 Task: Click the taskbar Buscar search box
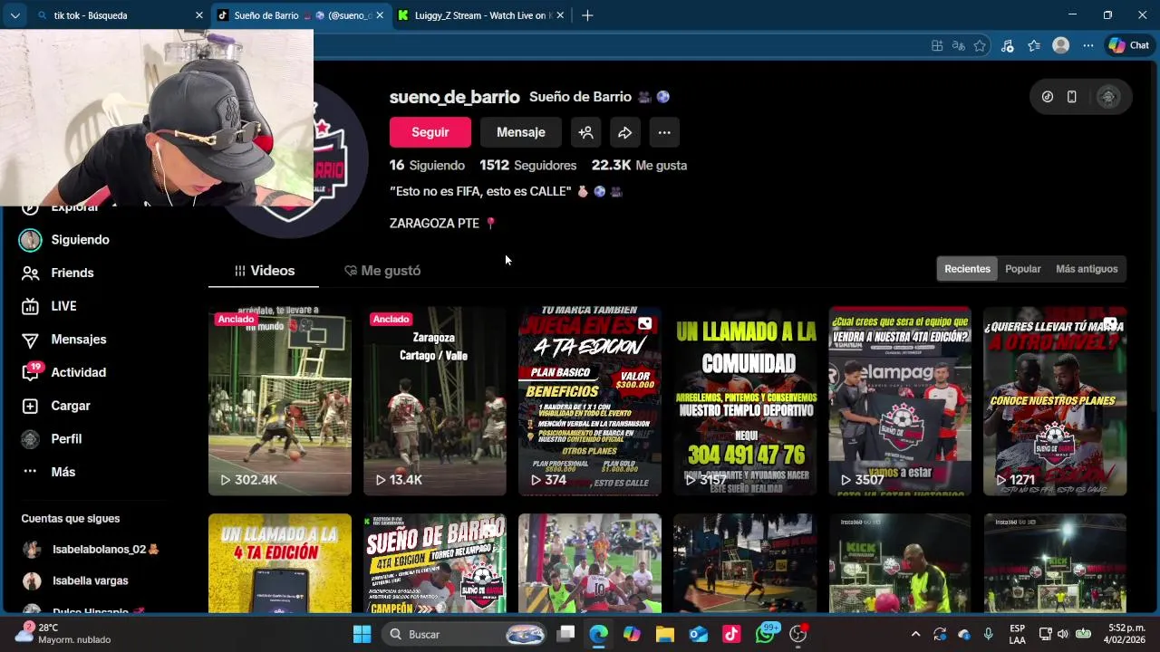463,634
